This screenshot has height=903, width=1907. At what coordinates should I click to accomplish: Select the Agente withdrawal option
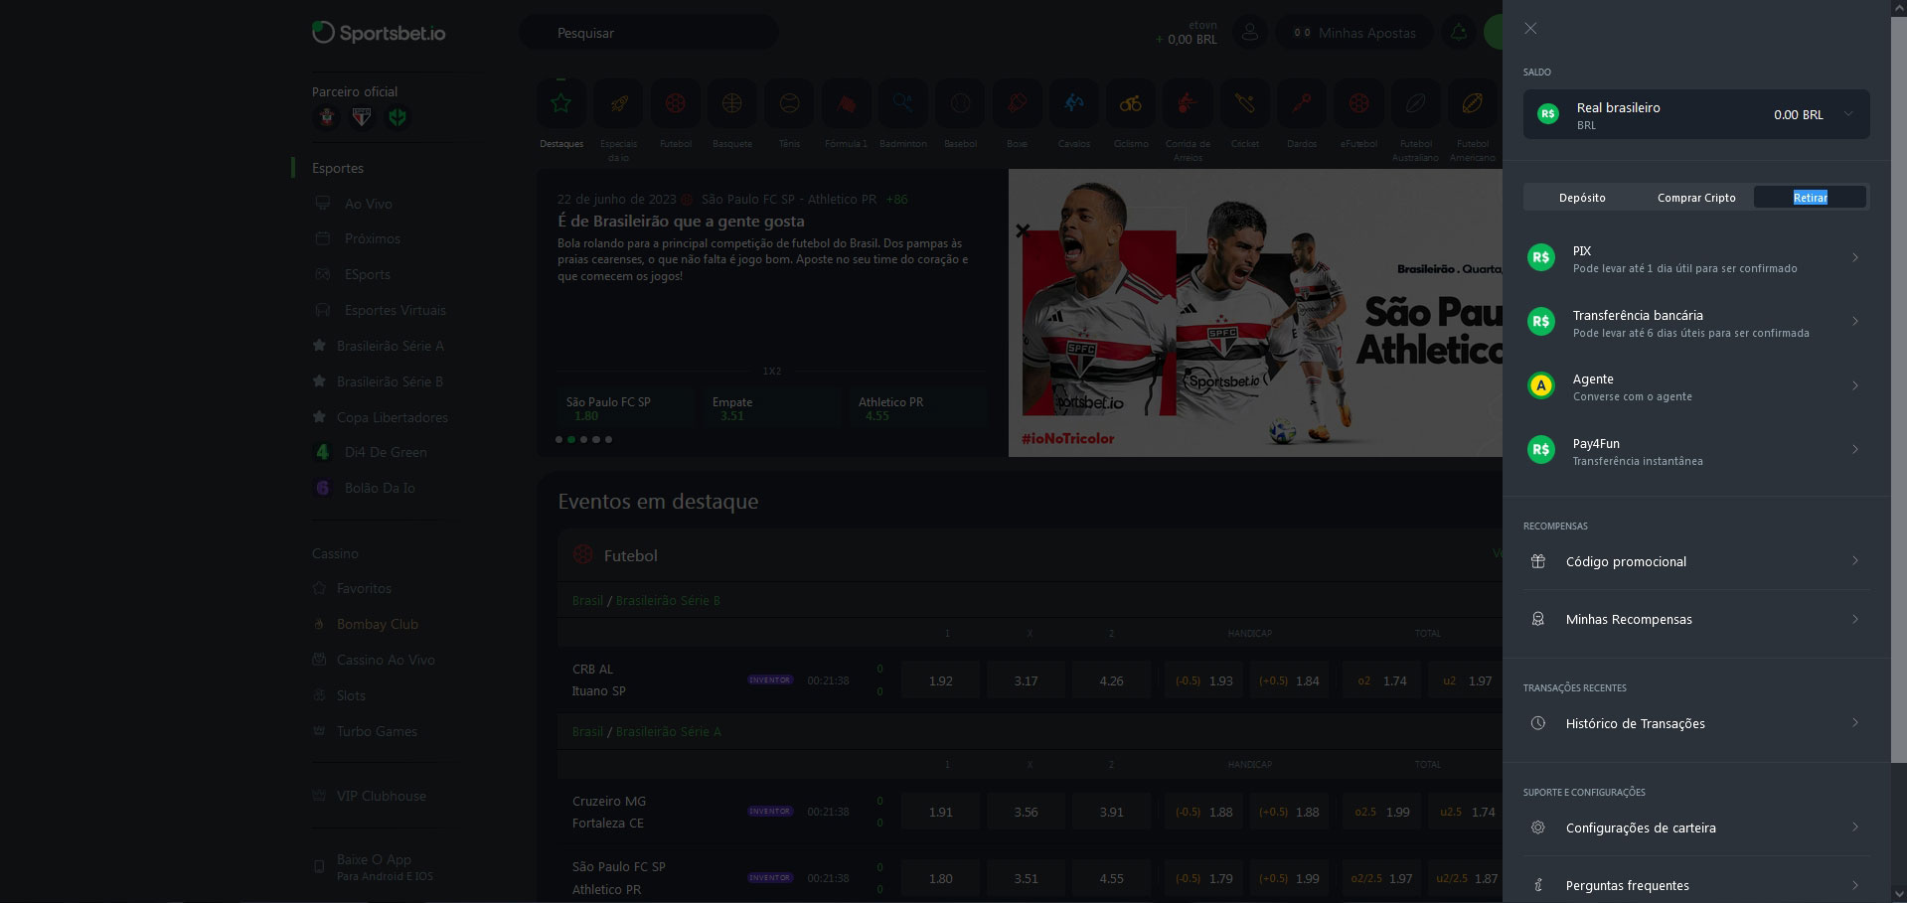pyautogui.click(x=1695, y=386)
